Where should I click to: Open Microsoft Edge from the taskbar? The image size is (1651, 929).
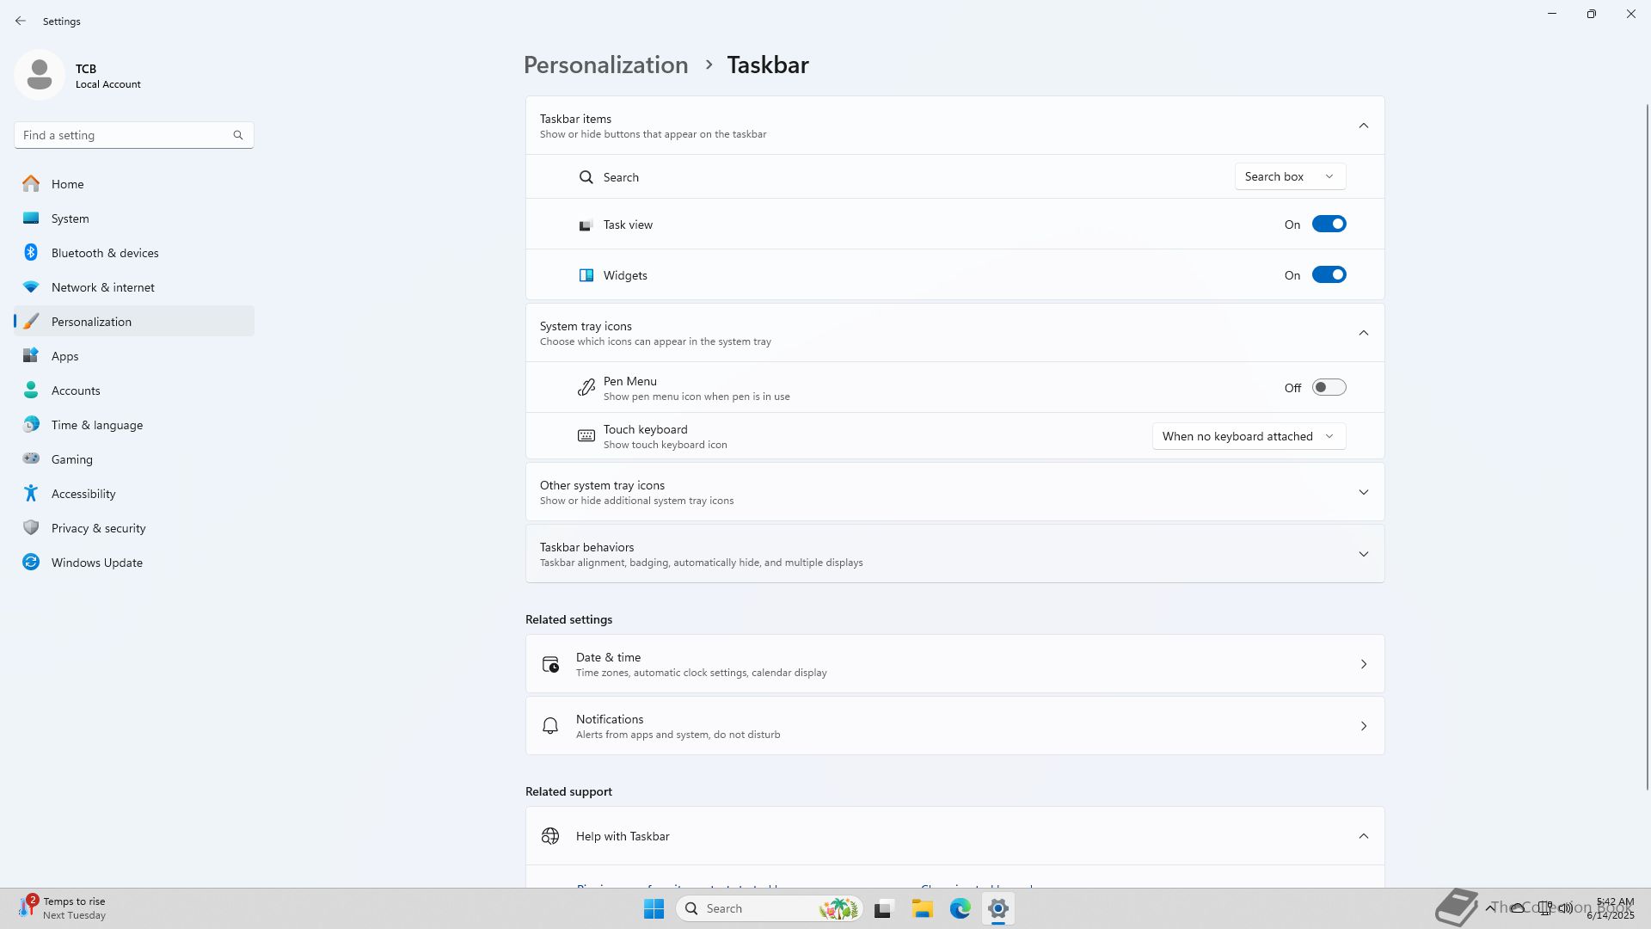[960, 908]
